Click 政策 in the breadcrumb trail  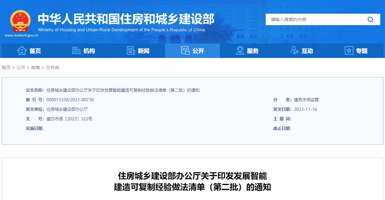click(x=36, y=68)
